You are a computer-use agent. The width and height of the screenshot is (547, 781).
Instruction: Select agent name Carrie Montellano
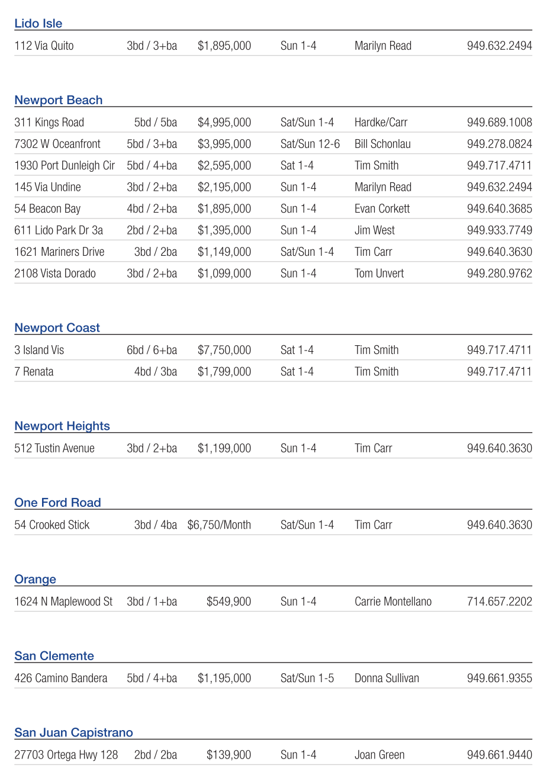click(393, 602)
